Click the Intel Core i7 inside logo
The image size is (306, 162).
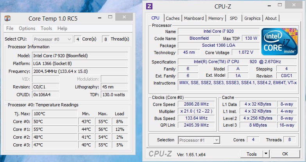(x=279, y=42)
